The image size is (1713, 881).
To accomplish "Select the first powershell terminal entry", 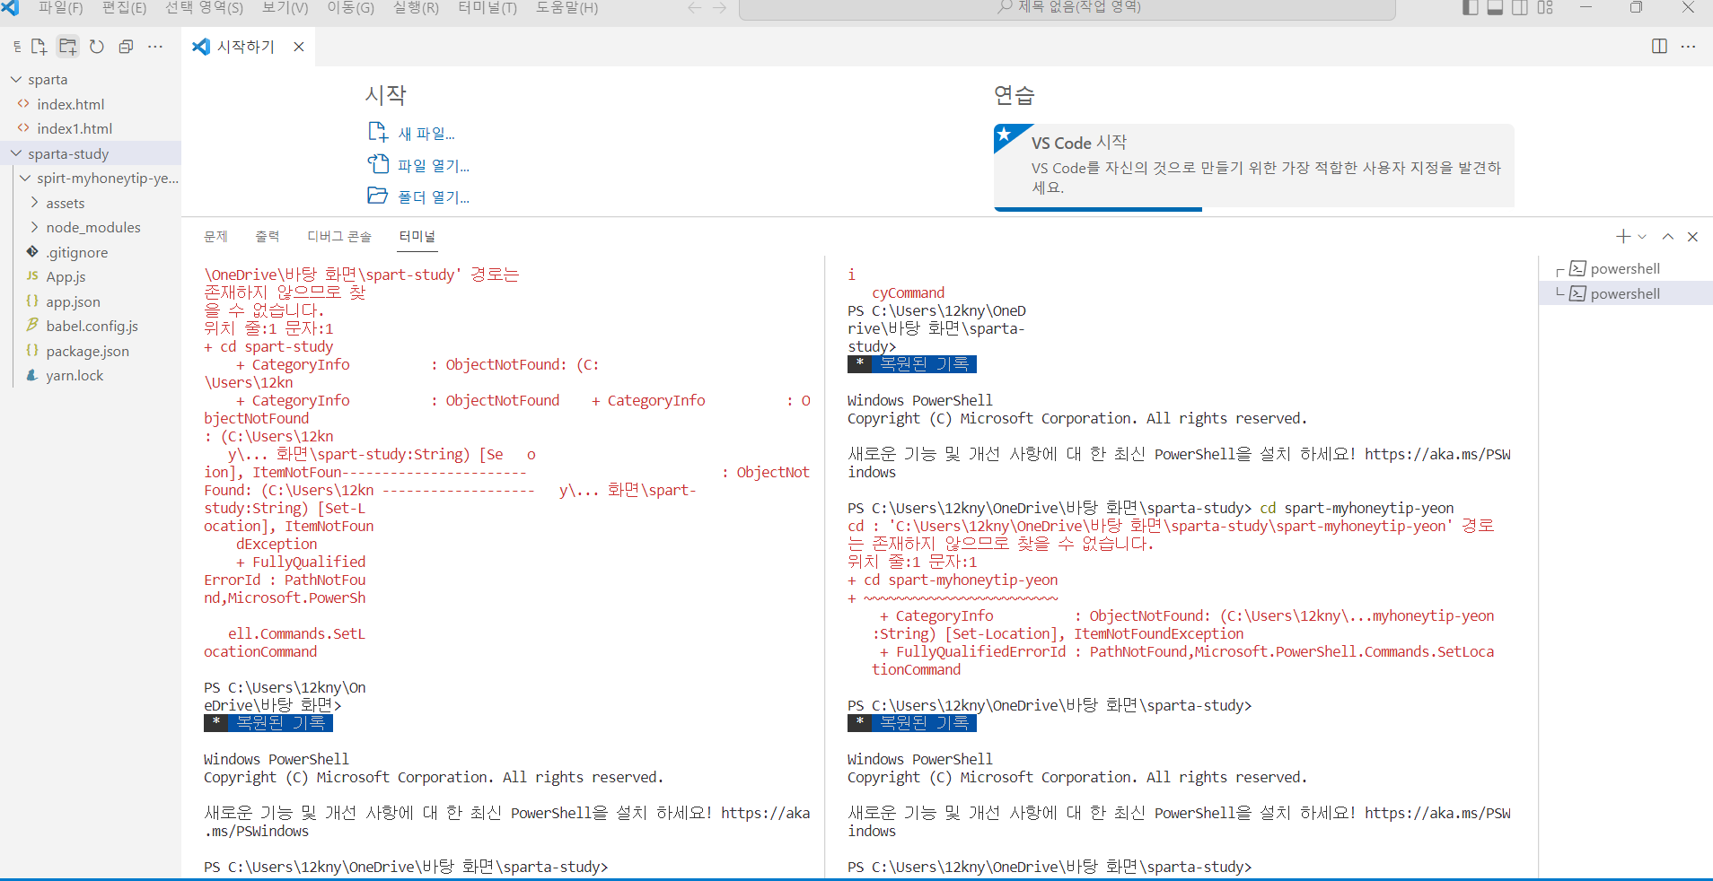I will click(x=1626, y=268).
